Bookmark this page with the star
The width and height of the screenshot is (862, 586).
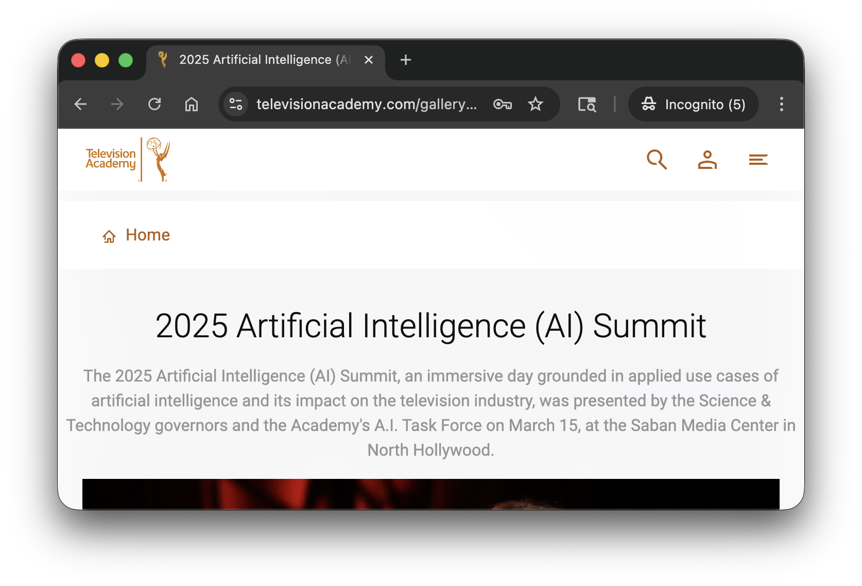coord(536,104)
